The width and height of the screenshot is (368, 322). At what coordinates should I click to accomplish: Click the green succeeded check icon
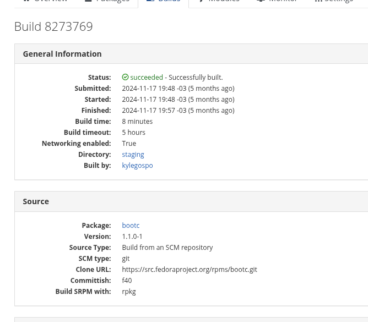(x=125, y=78)
